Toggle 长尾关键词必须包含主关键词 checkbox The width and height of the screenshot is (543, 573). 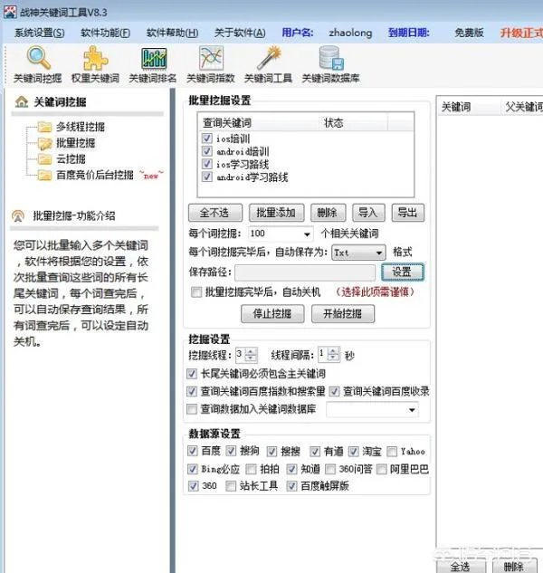(192, 374)
